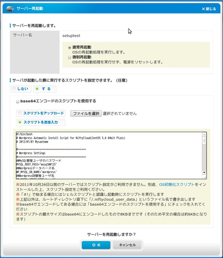Click the server icon in the title bar

[10, 9]
